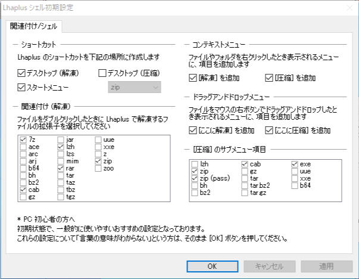Image resolution: width=359 pixels, height=279 pixels.
Task: Check bz2 in the compress submenu list
Action: pos(195,193)
